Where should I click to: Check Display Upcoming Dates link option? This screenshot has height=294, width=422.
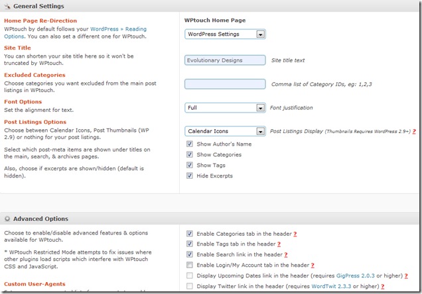[x=190, y=275]
